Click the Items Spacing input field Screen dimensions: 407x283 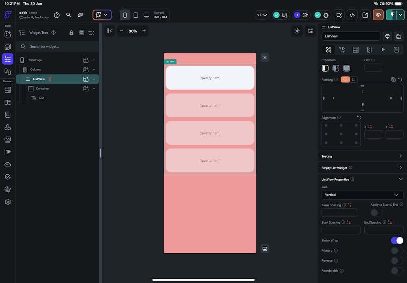coord(339,213)
